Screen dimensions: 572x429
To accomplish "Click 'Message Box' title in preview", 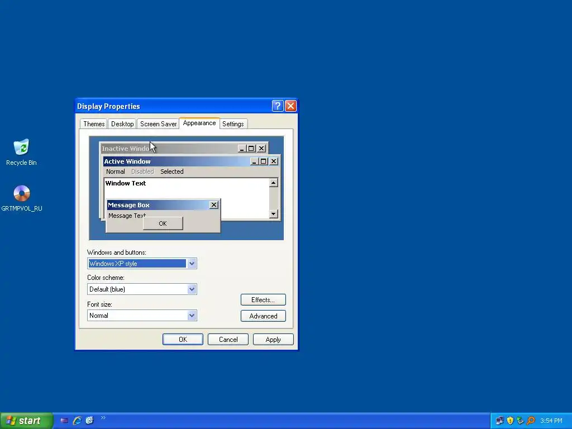I will 128,205.
